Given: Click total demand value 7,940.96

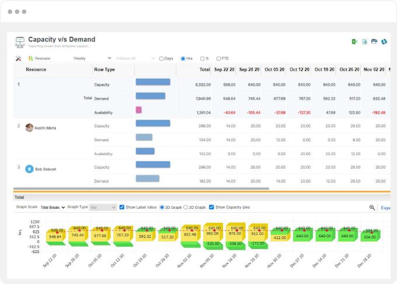Looking at the screenshot, I should (203, 99).
